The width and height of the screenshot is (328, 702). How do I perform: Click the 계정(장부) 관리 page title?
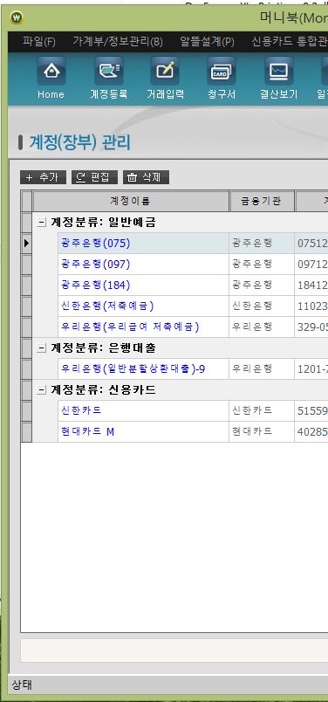(x=79, y=143)
